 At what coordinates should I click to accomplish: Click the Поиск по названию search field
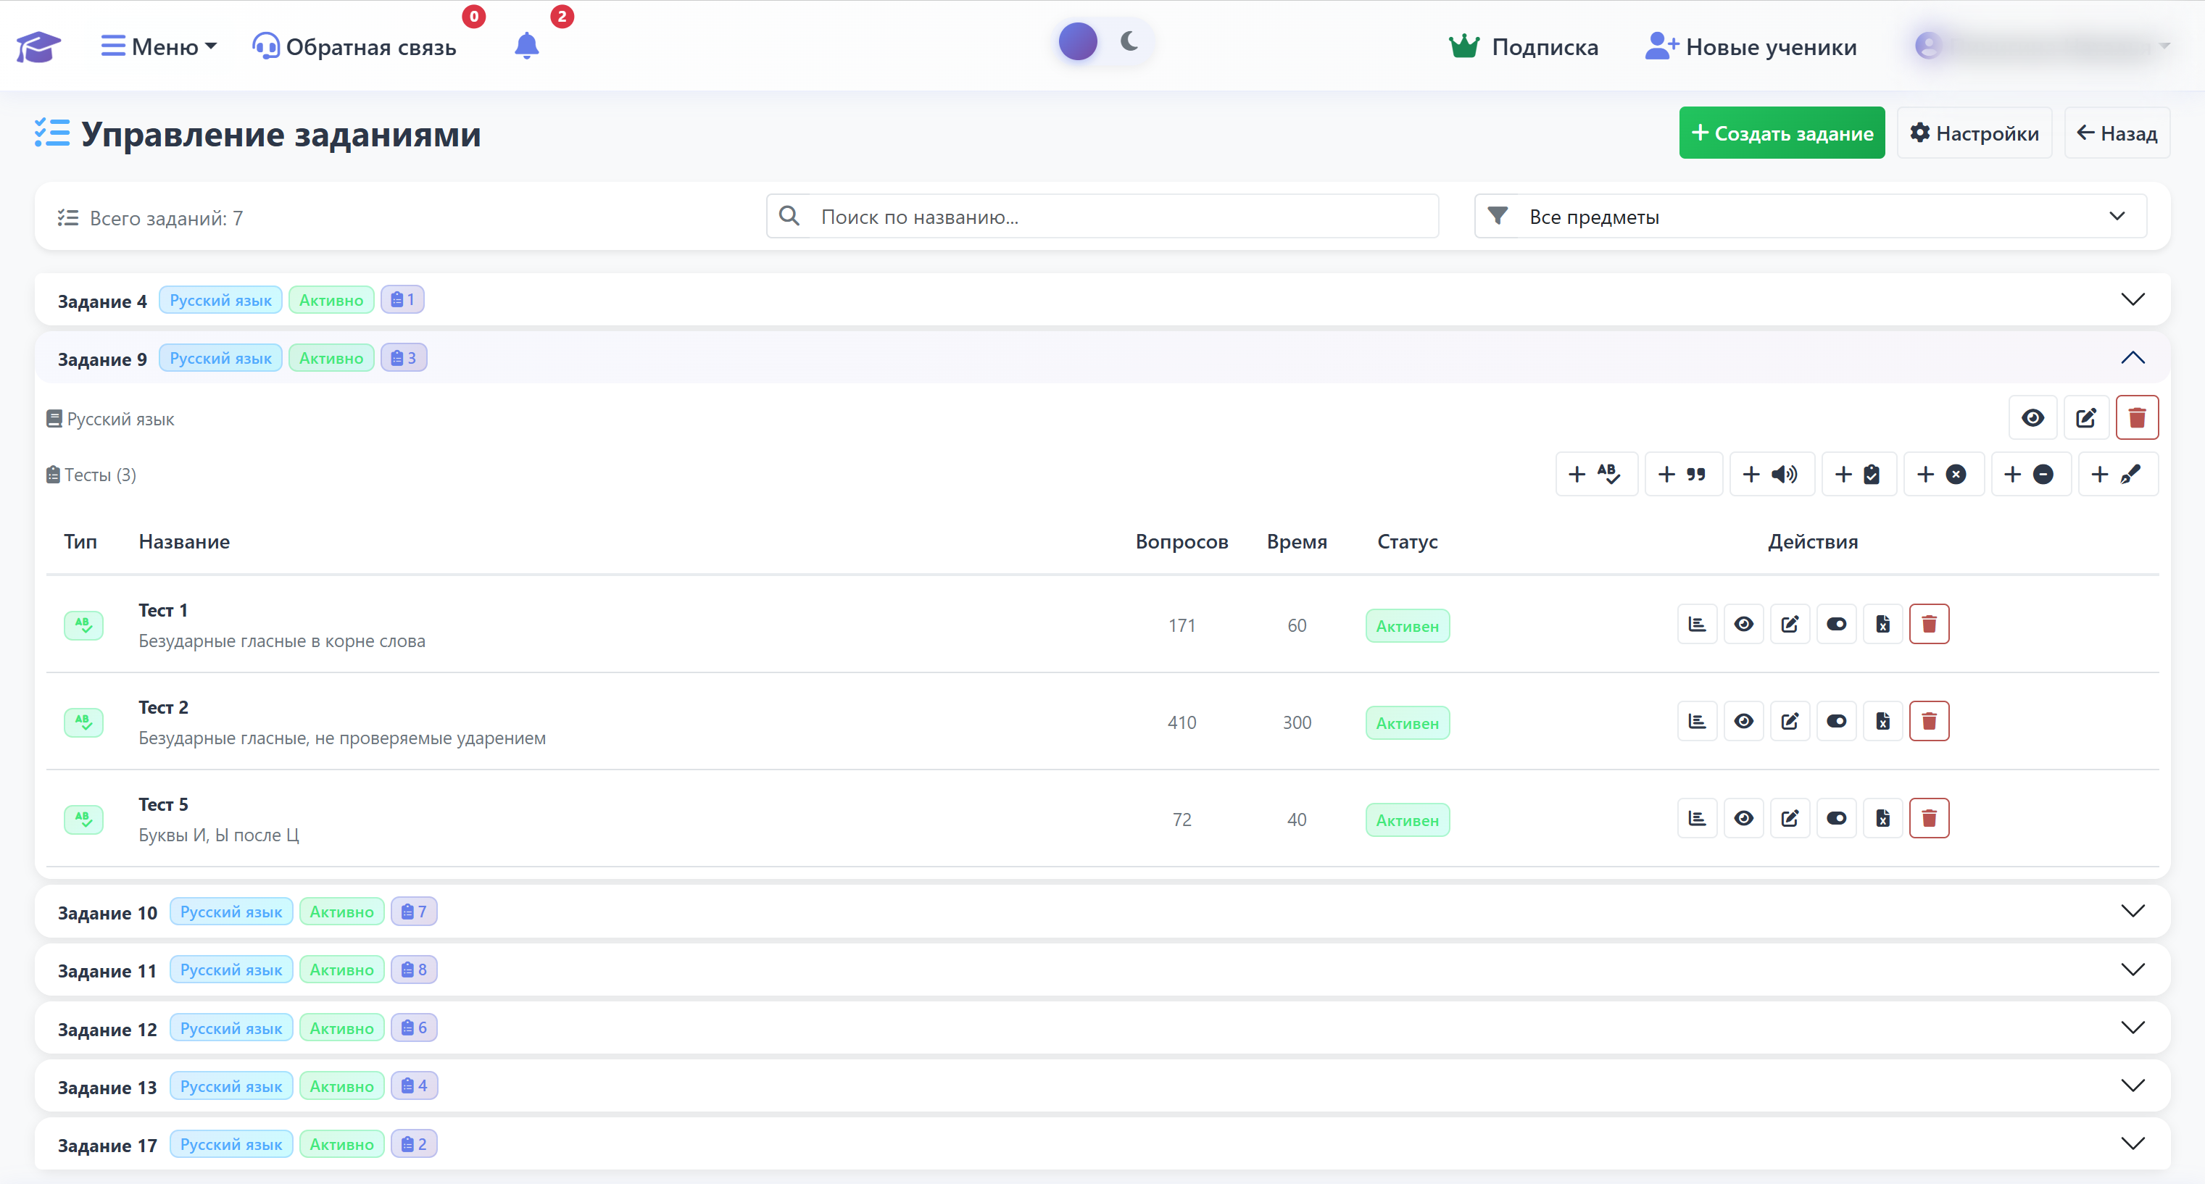click(x=1102, y=217)
